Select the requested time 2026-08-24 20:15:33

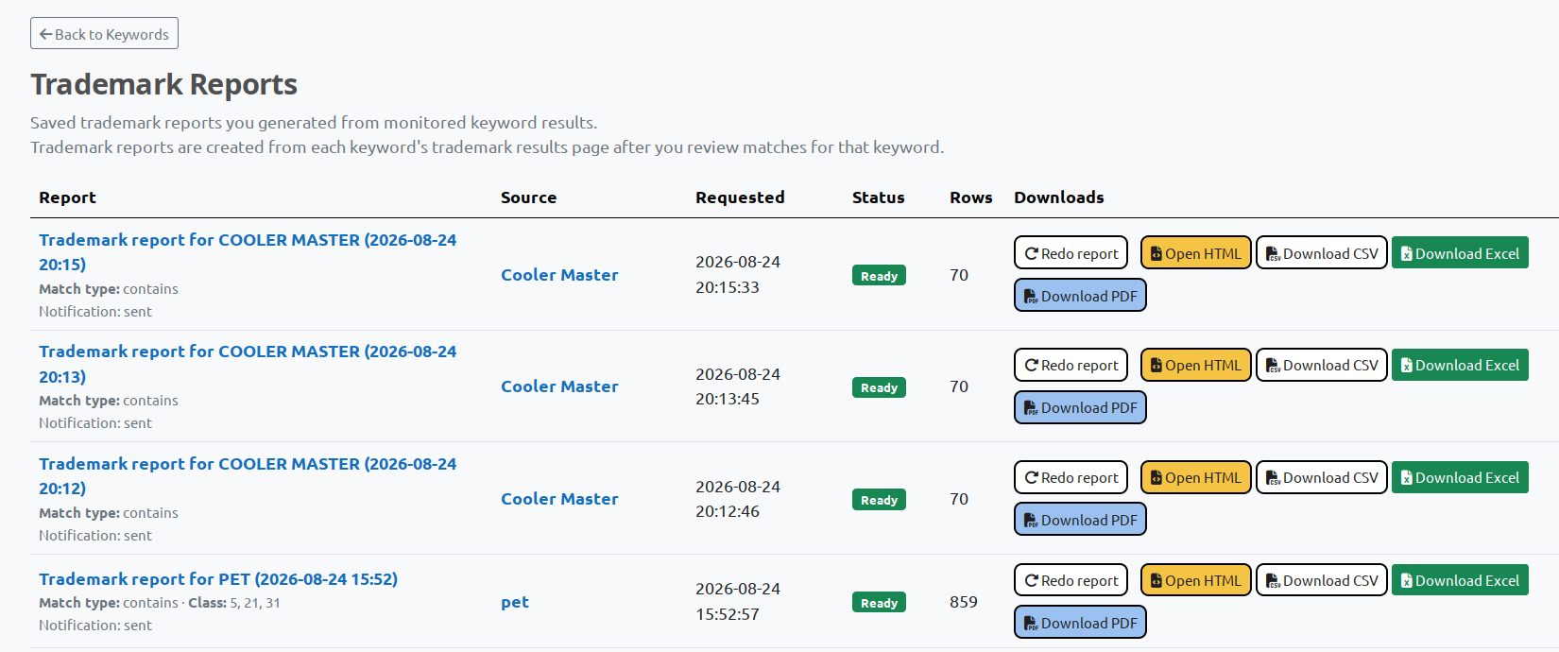point(738,274)
